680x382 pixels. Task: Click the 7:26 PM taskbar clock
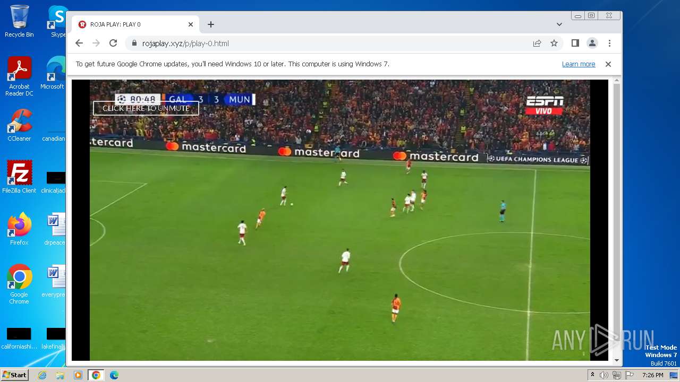click(x=653, y=375)
